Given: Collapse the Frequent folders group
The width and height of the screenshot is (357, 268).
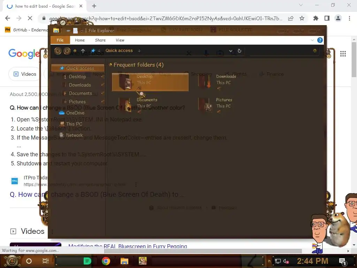Looking at the screenshot, I should pyautogui.click(x=111, y=65).
